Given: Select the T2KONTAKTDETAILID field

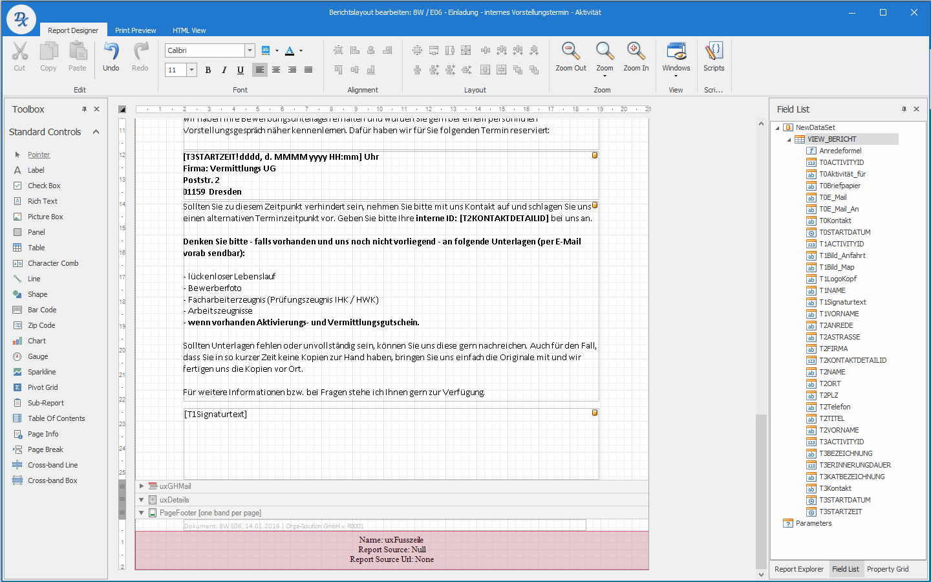Looking at the screenshot, I should pos(853,360).
